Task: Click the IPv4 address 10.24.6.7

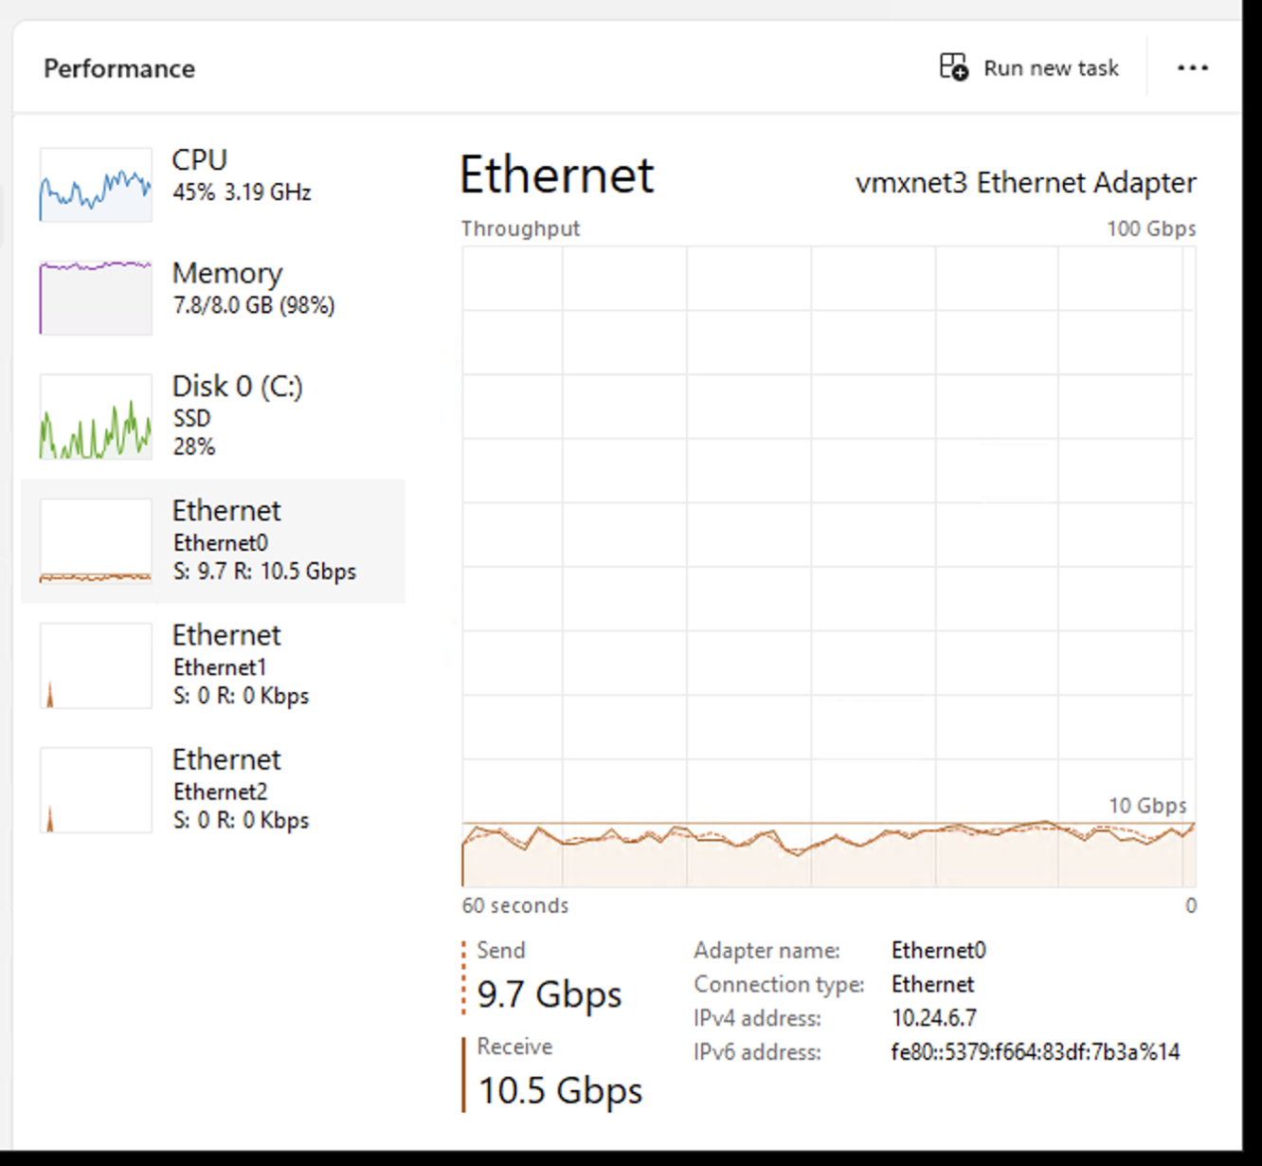Action: 934,1018
